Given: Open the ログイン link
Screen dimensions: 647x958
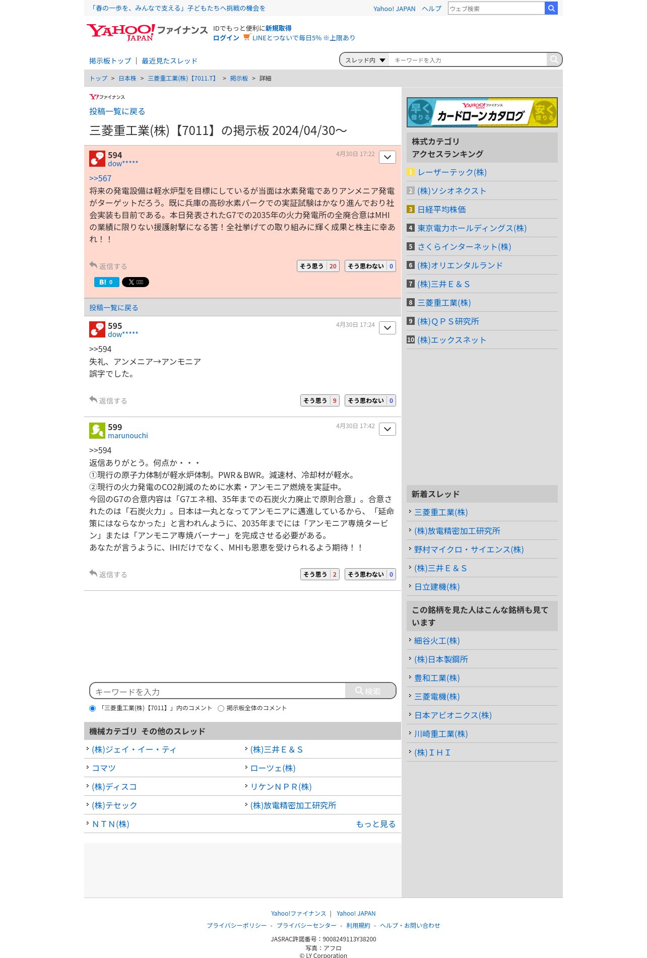Looking at the screenshot, I should 226,38.
